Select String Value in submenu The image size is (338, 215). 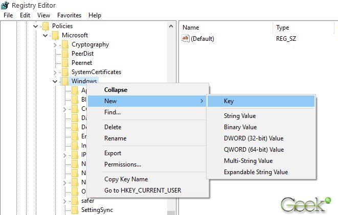[261, 116]
